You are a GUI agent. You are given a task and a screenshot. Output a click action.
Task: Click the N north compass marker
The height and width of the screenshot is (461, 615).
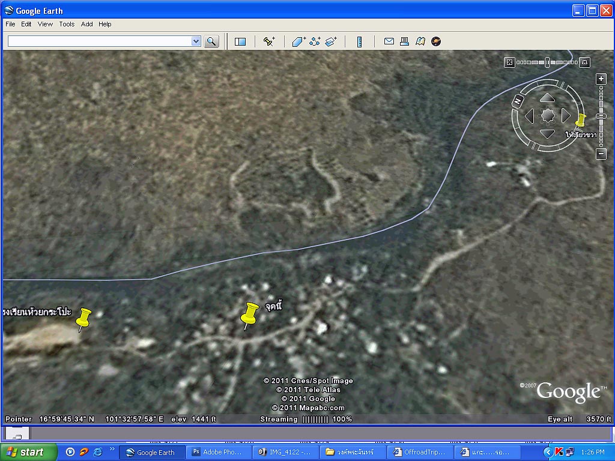(517, 102)
